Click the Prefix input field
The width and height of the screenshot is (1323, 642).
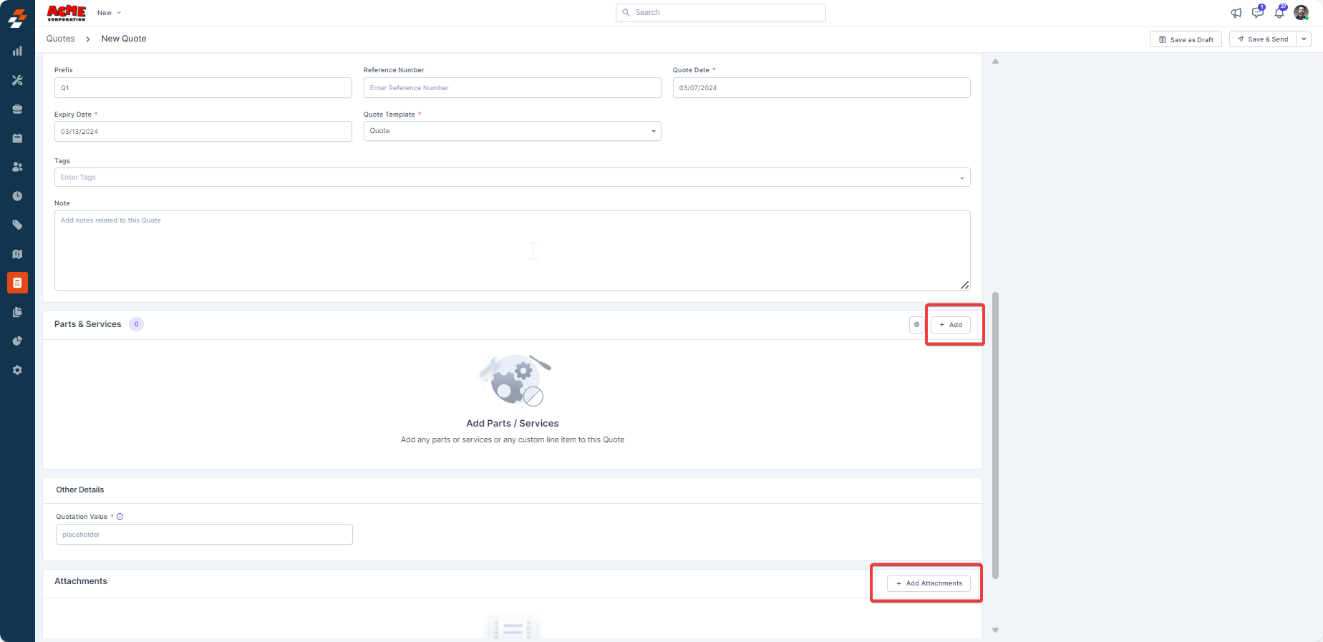tap(203, 88)
